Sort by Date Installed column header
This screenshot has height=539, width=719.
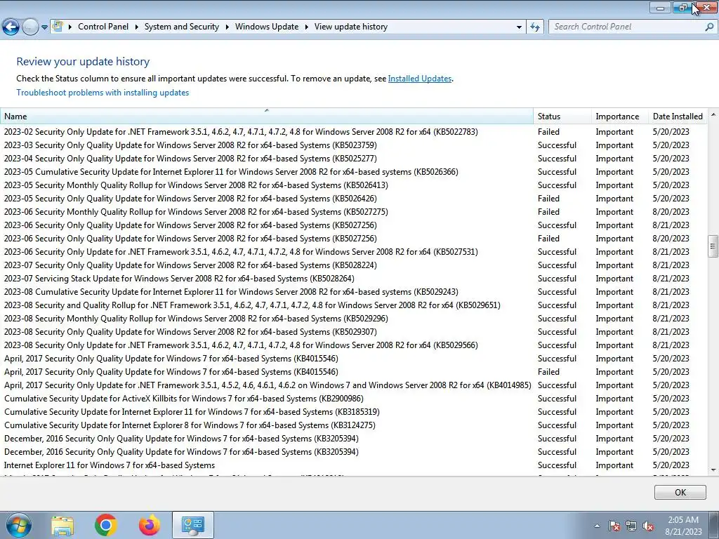pyautogui.click(x=678, y=117)
